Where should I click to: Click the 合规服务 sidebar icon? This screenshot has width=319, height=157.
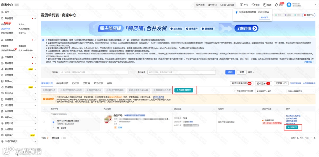2,129
